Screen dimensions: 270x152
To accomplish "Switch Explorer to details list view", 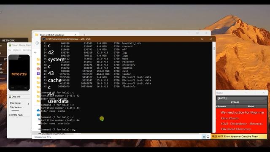I will pos(204,137).
